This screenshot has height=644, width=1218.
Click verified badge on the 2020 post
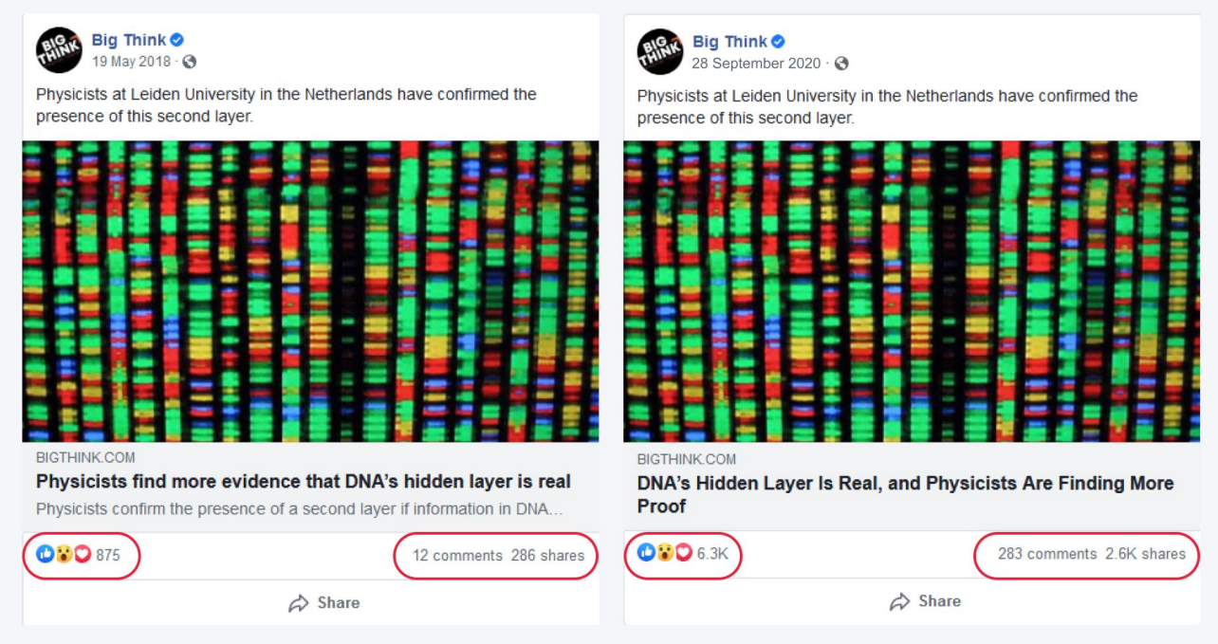(778, 42)
